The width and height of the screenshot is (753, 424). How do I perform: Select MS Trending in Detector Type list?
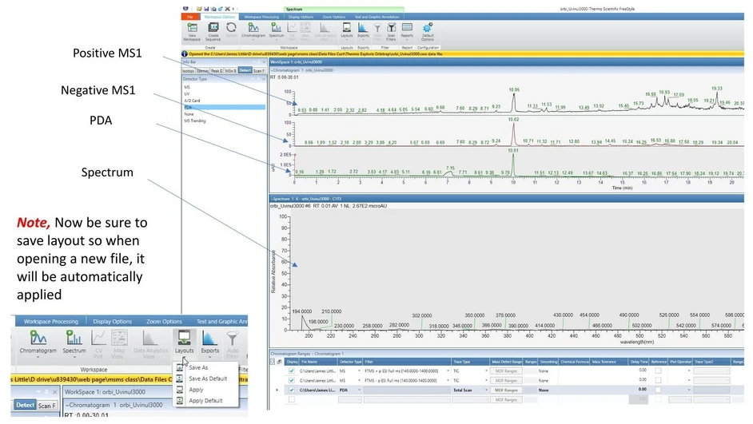click(195, 121)
